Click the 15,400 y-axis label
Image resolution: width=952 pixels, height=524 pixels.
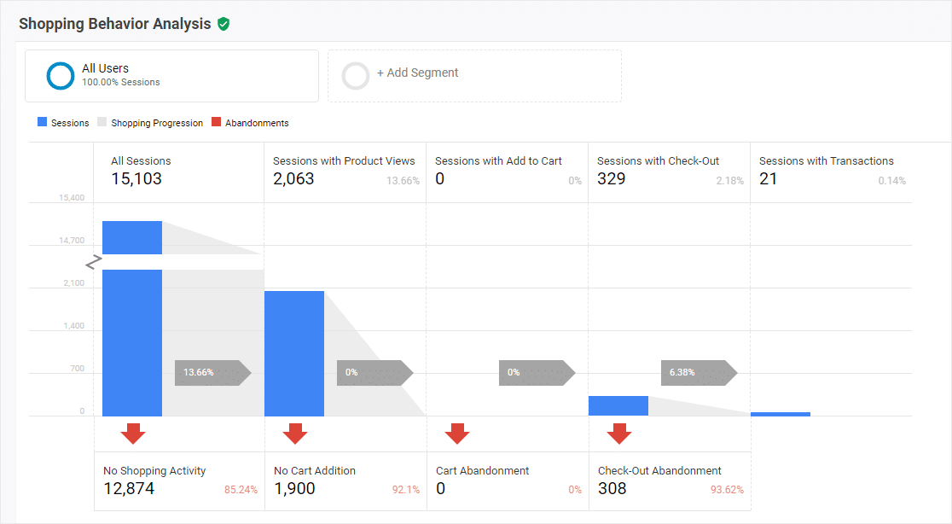pyautogui.click(x=72, y=198)
